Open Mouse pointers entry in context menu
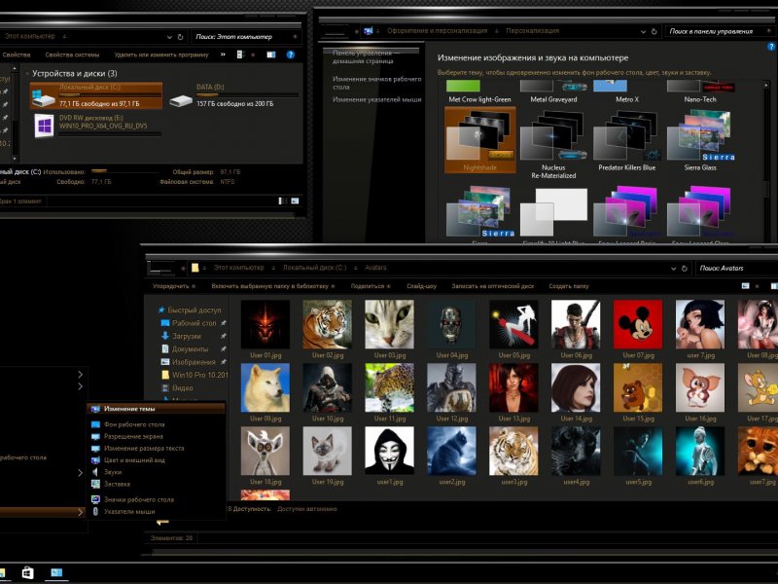 (129, 512)
